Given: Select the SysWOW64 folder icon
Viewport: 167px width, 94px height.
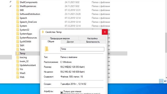Looking at the screenshot, I should [17, 42].
